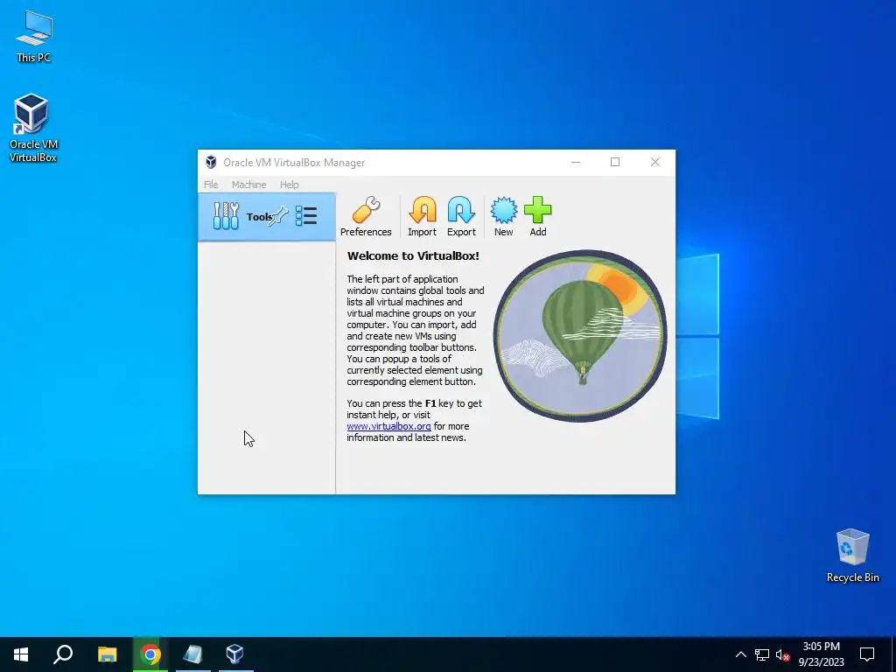Maximize the VirtualBox Manager window
896x672 pixels.
tap(615, 162)
